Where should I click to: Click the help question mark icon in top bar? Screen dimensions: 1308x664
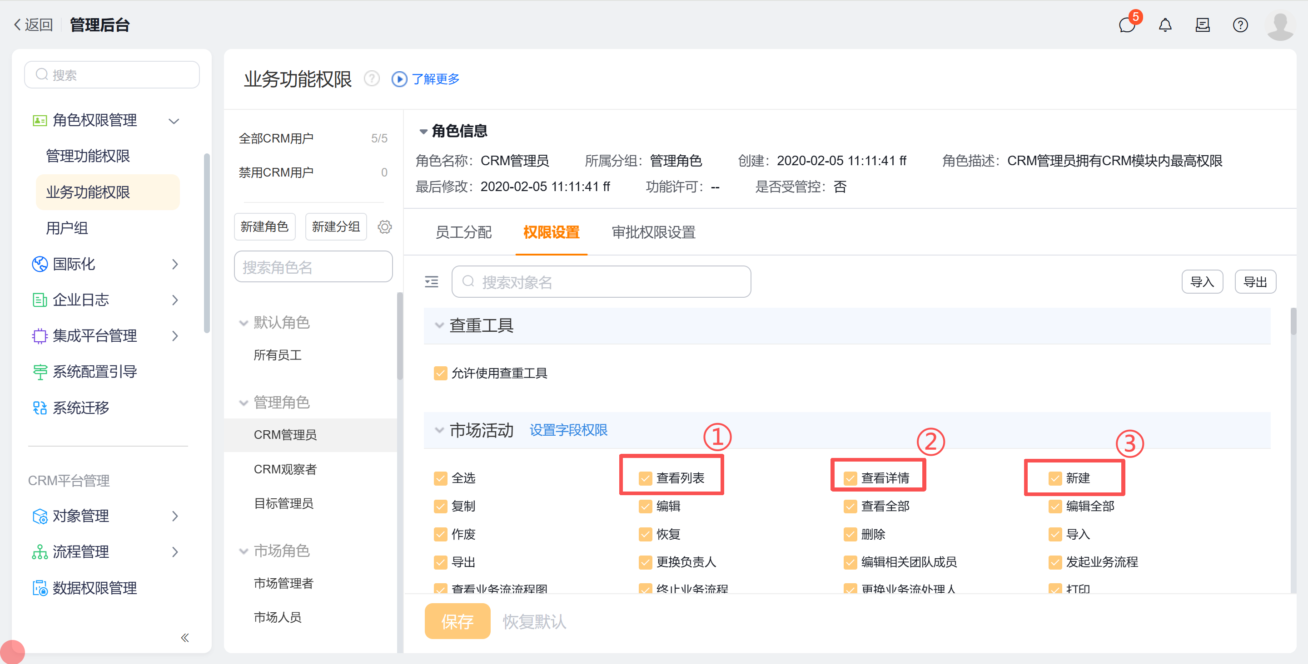(x=1240, y=25)
